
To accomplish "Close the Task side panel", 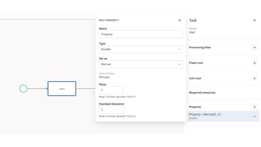I will (x=254, y=20).
